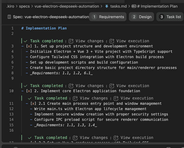
Task: Click line 'Configure Tailwind CSS integration'
Action: 97,57
